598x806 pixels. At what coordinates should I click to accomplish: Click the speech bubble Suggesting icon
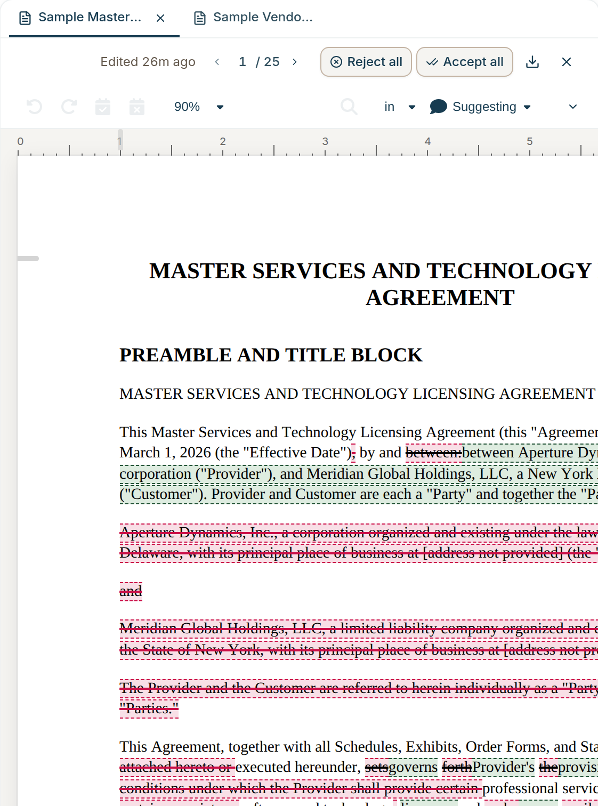click(438, 107)
